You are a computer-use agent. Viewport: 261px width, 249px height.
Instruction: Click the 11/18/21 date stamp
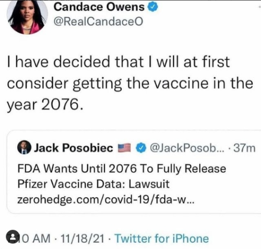[x=82, y=238]
